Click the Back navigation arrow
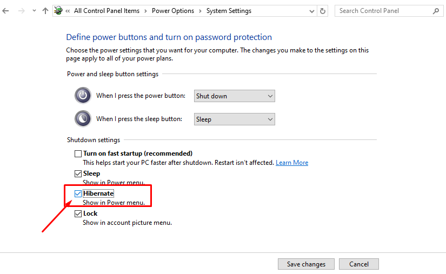 6,11
